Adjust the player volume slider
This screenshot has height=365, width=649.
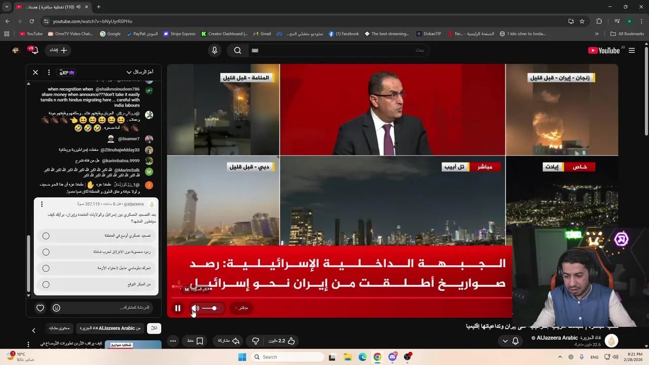coord(209,308)
